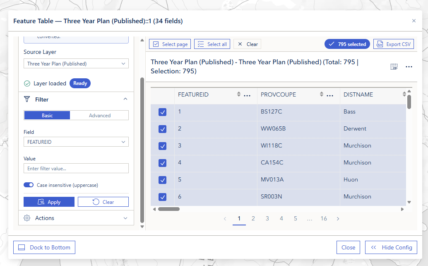Click the Select page button
Screen dimensions: 428x266
[170, 44]
